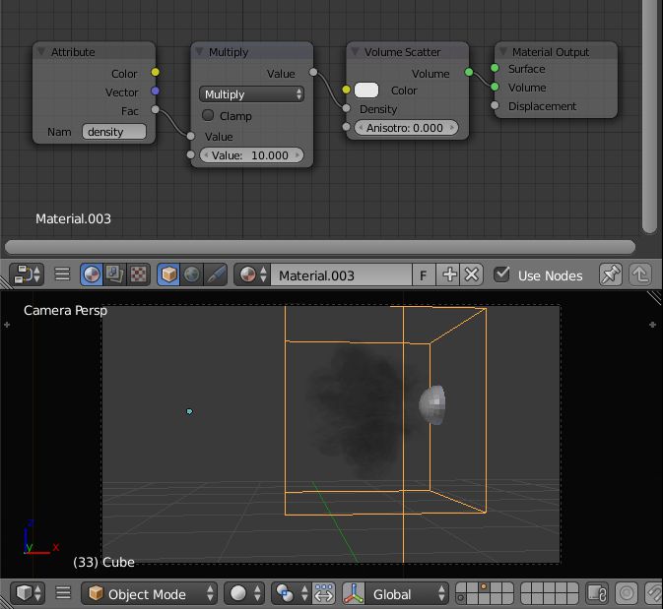Unlink material with X button
The image size is (663, 609).
(472, 274)
